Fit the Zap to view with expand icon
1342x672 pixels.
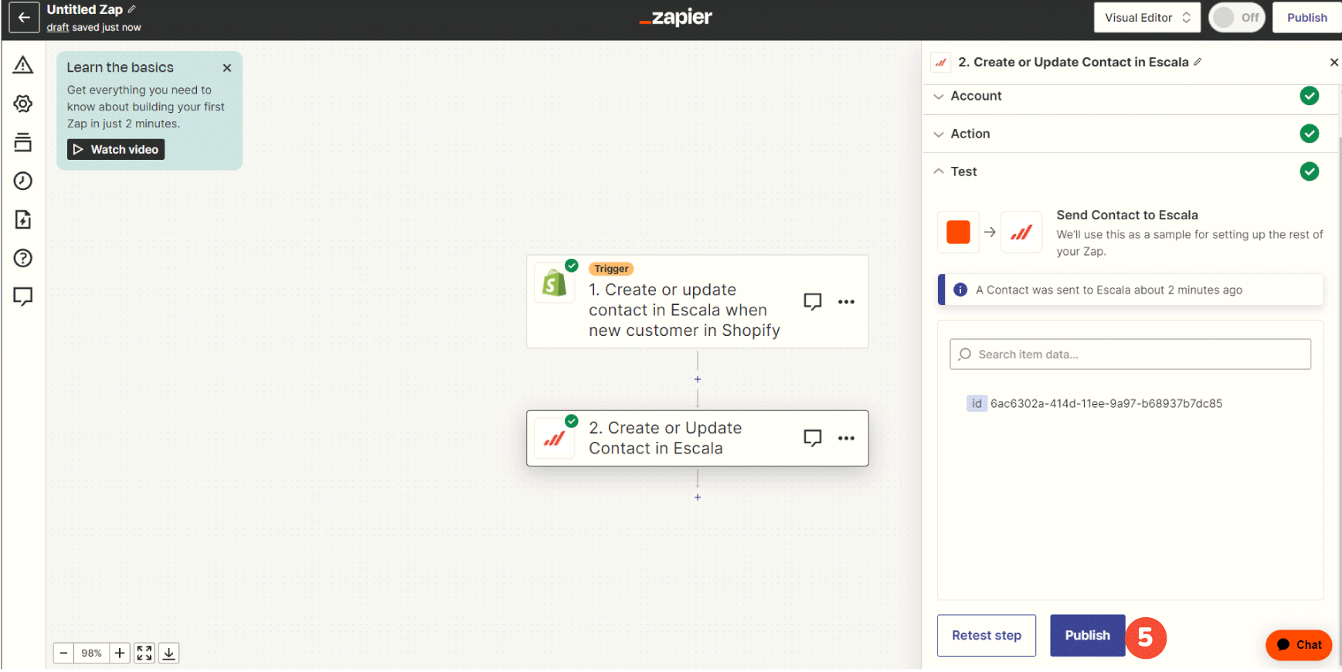144,653
